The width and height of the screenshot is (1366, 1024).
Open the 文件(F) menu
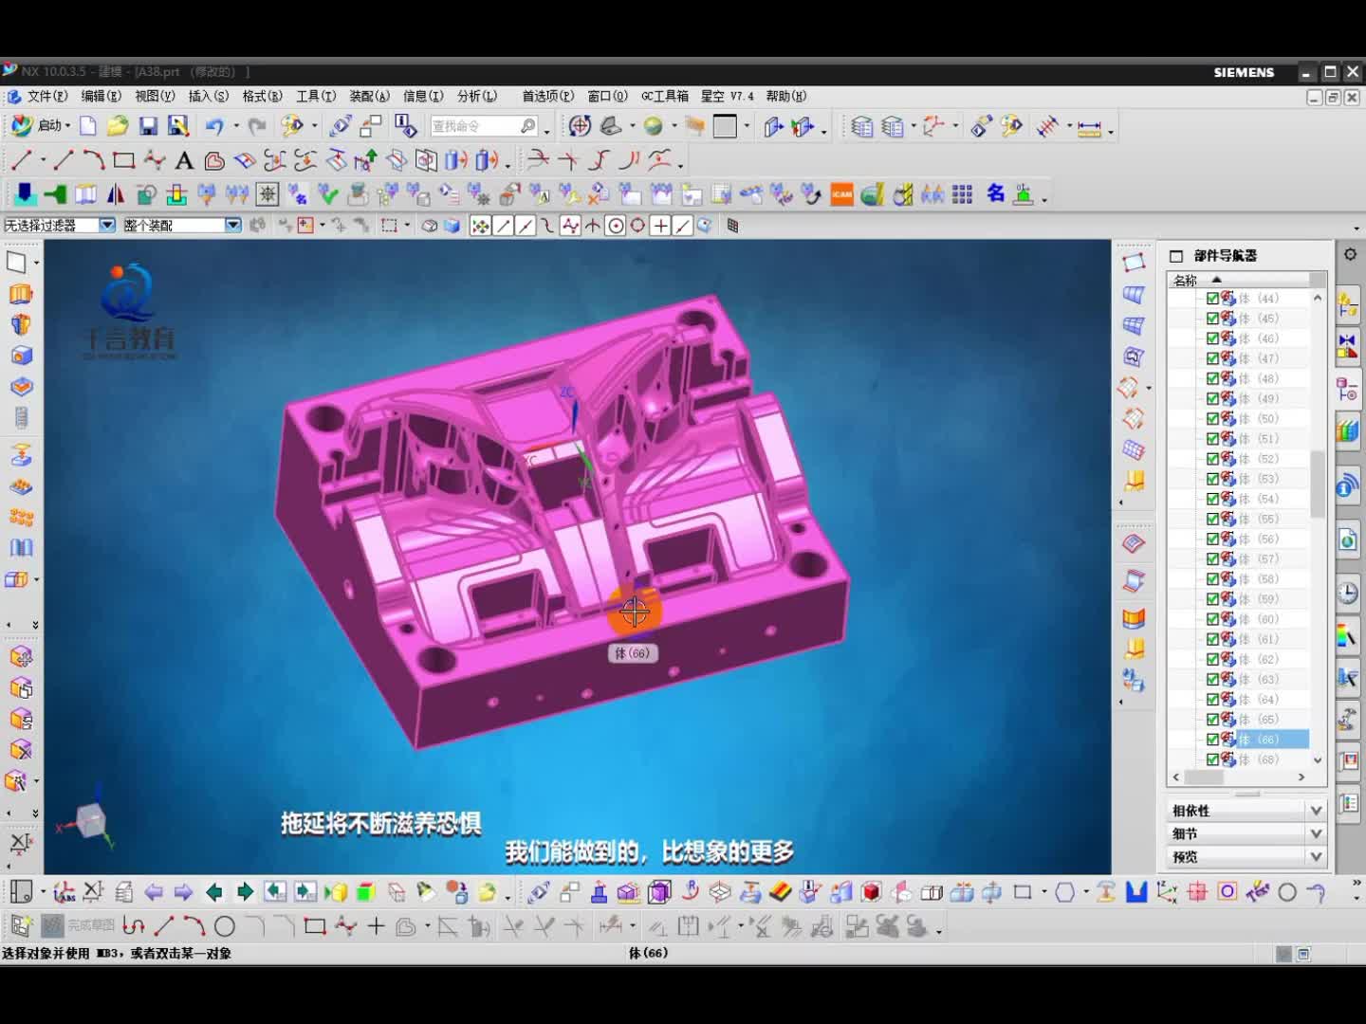tap(46, 96)
